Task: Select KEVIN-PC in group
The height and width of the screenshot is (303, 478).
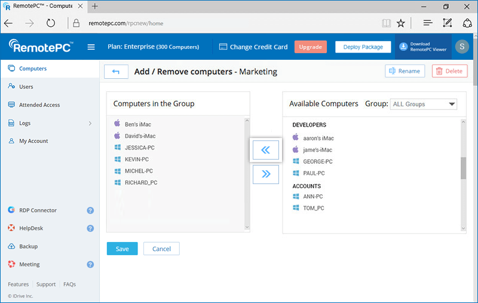Action: [137, 159]
